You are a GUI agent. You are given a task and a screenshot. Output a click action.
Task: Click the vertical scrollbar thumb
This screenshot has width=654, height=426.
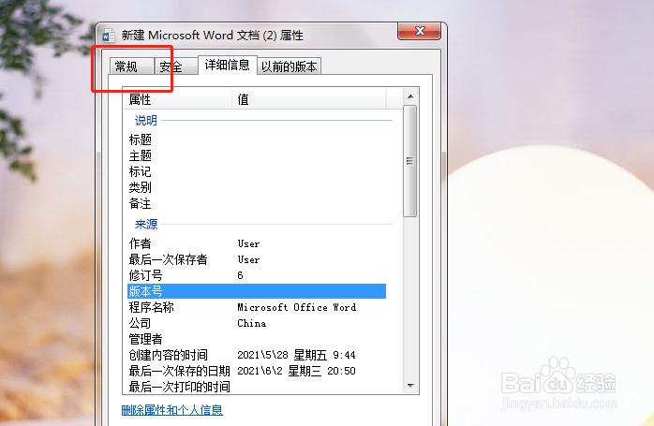[410, 161]
